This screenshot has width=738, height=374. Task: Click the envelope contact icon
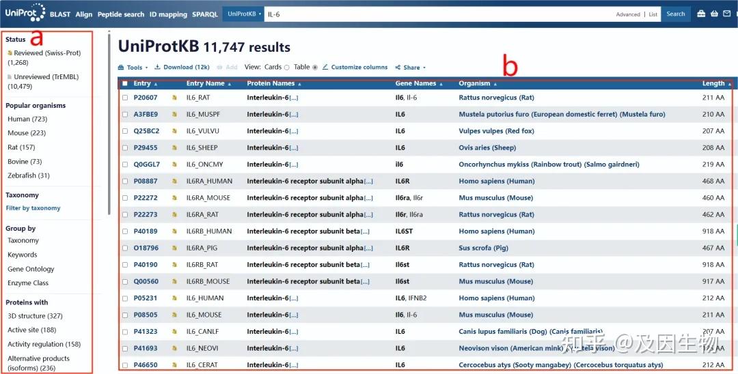[726, 14]
